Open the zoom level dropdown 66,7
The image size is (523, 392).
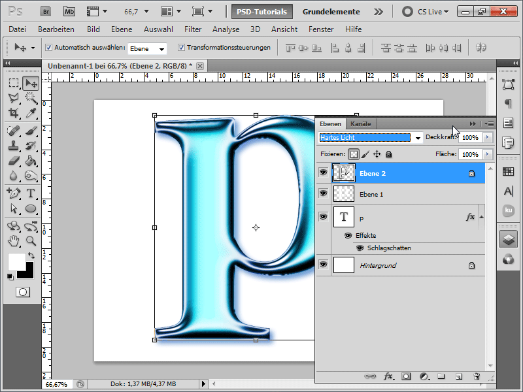(146, 12)
